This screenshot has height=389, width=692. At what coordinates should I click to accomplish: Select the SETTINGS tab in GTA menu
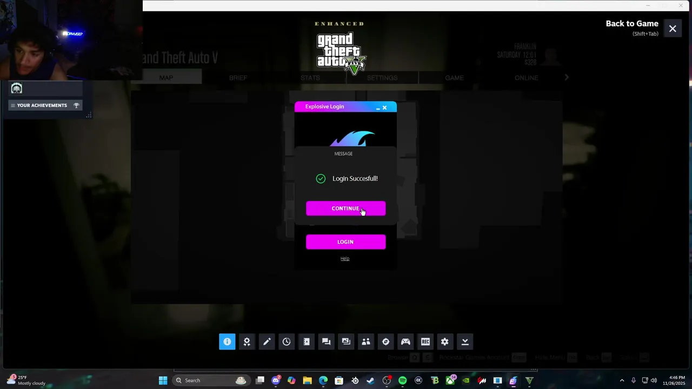(x=382, y=78)
